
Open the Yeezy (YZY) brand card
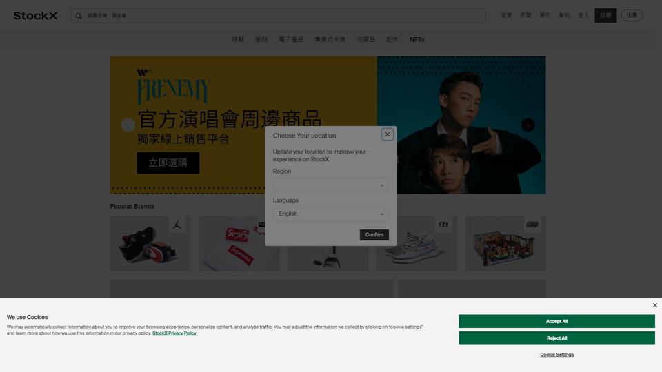pyautogui.click(x=417, y=243)
